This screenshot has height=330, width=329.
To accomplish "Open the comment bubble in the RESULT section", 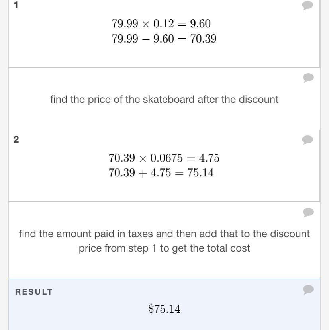I will (308, 290).
